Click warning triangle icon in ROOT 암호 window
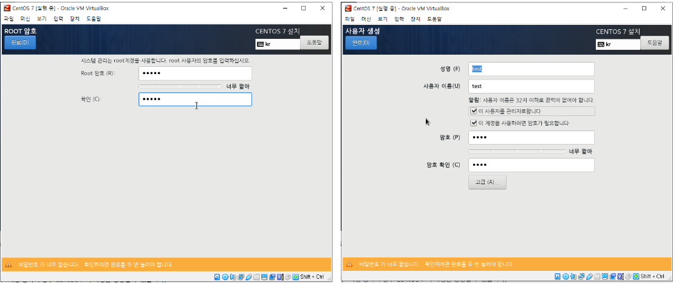This screenshot has width=673, height=283. 10,264
